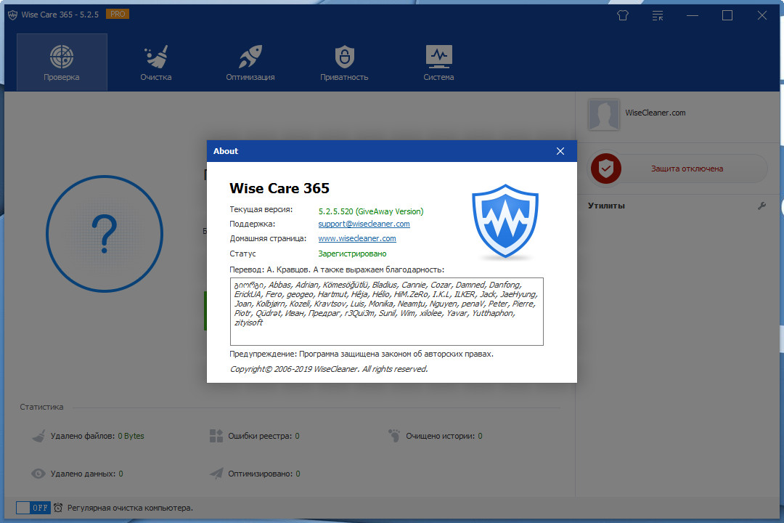Click the Утилиты section header

click(x=606, y=206)
